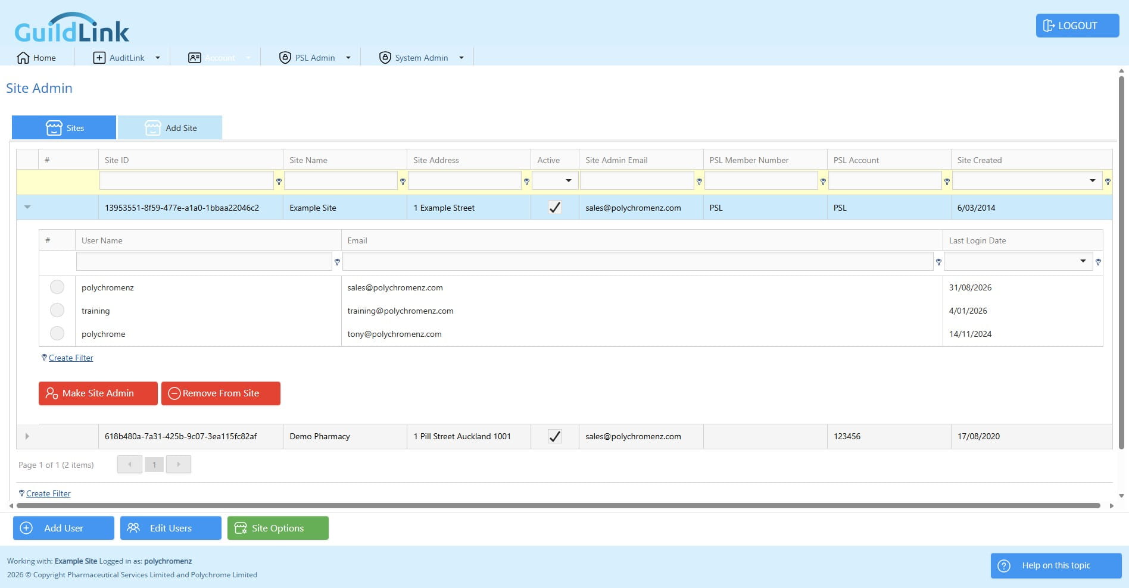Click the LOGOUT button
1129x588 pixels.
coord(1078,26)
